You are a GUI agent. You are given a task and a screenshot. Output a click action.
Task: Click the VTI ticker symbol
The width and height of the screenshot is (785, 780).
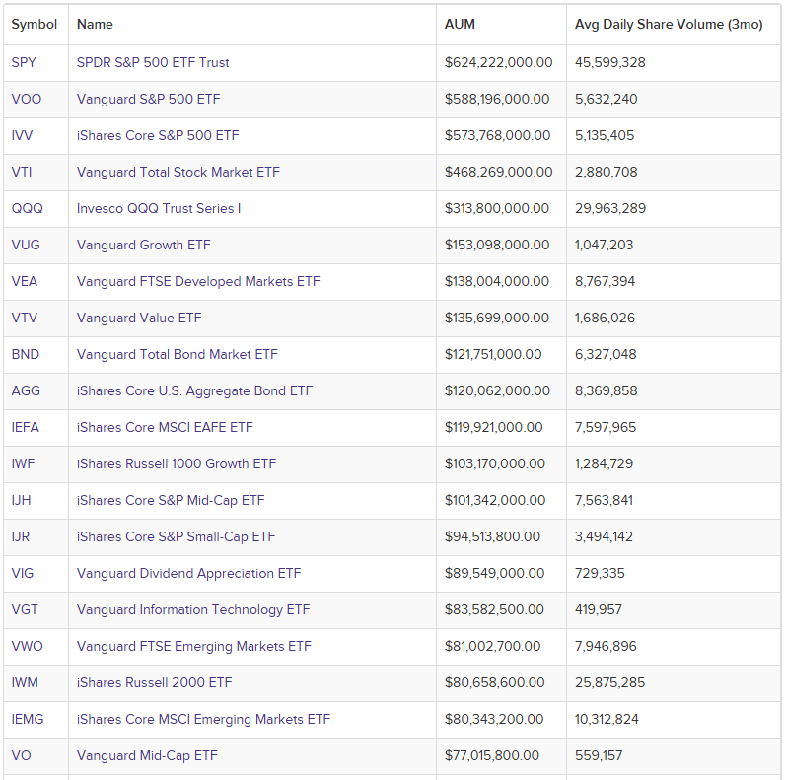22,173
